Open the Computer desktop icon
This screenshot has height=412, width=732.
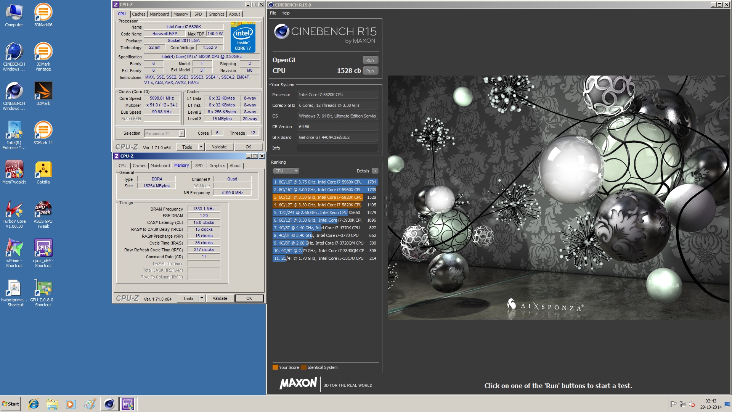tap(14, 15)
